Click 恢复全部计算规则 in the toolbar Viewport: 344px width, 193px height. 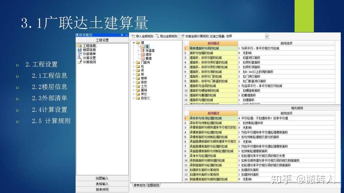click(195, 36)
